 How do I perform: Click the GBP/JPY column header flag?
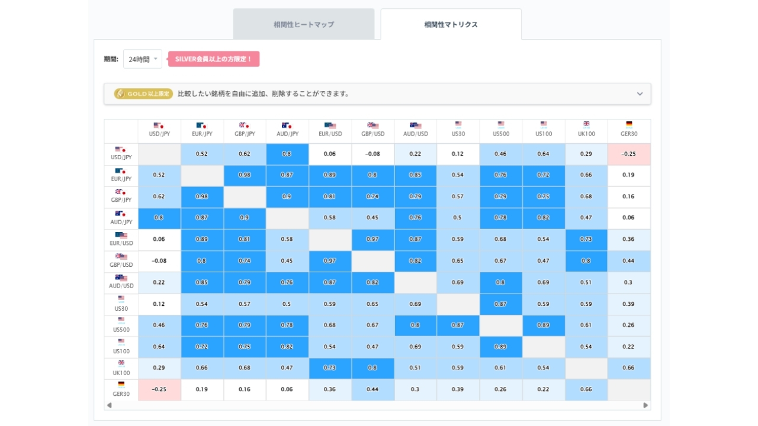(244, 125)
